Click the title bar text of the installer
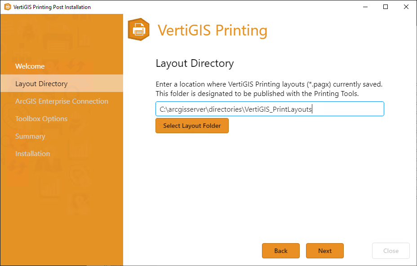The height and width of the screenshot is (266, 417). 52,7
